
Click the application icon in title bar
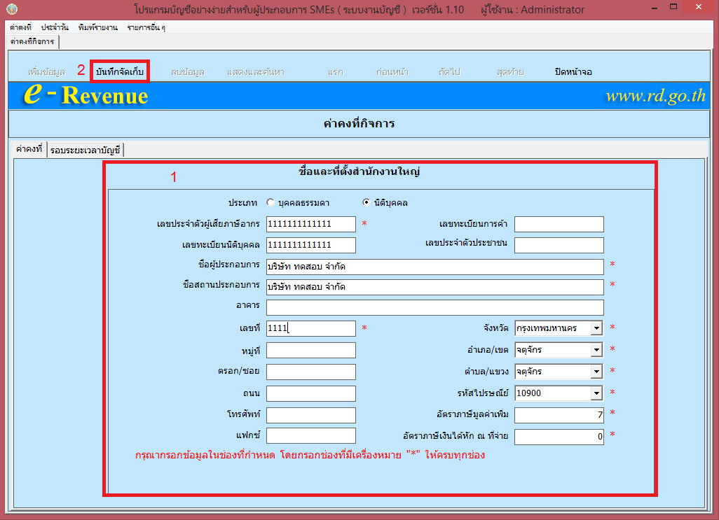click(x=11, y=8)
